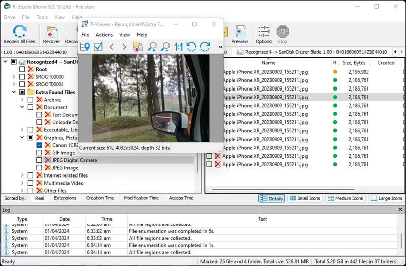Click R-Viewer locate file icon

tap(85, 47)
